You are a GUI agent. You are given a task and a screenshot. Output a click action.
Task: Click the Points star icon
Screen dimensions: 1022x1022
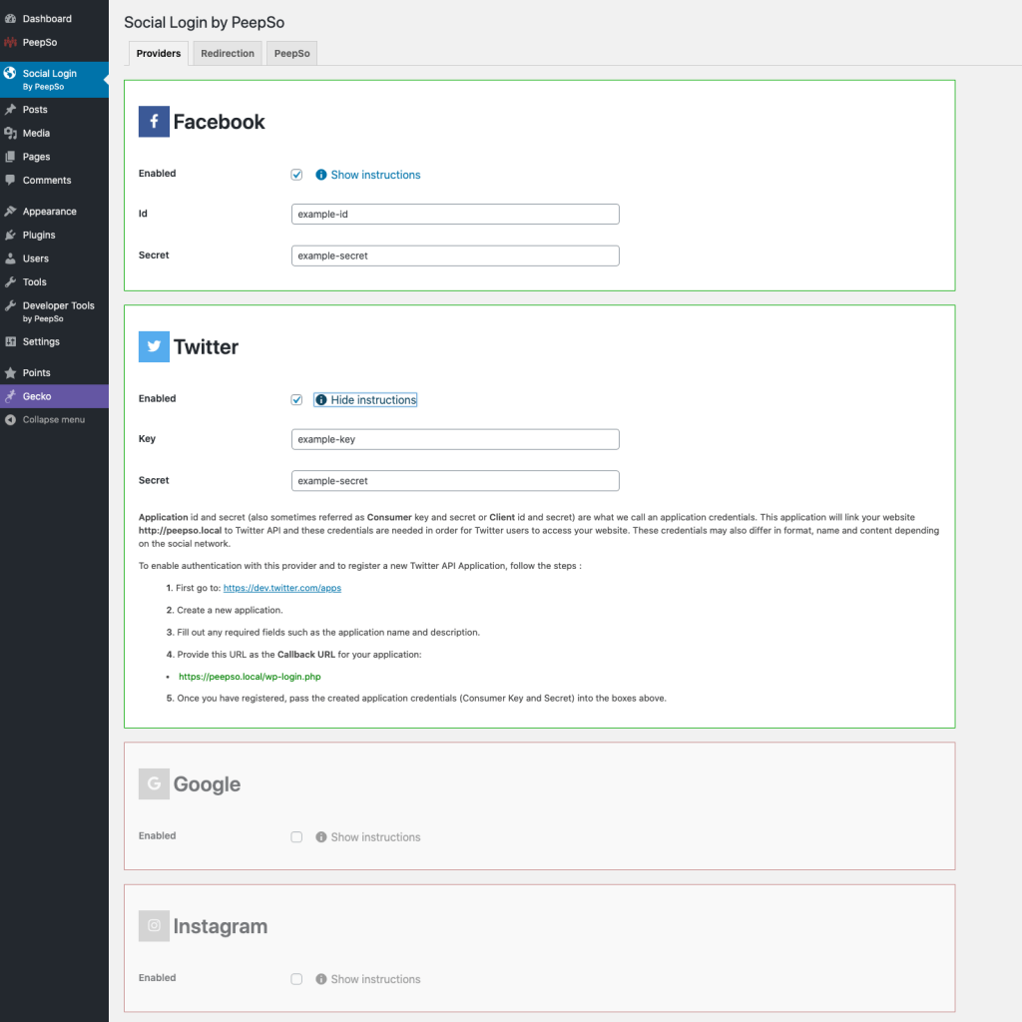(x=10, y=373)
